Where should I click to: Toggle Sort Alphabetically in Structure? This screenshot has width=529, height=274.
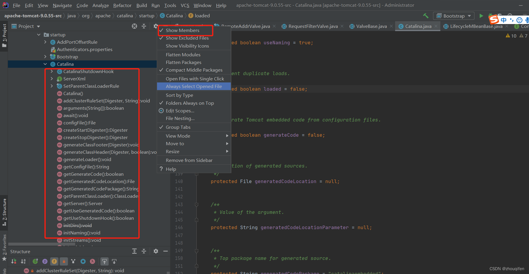point(23,261)
